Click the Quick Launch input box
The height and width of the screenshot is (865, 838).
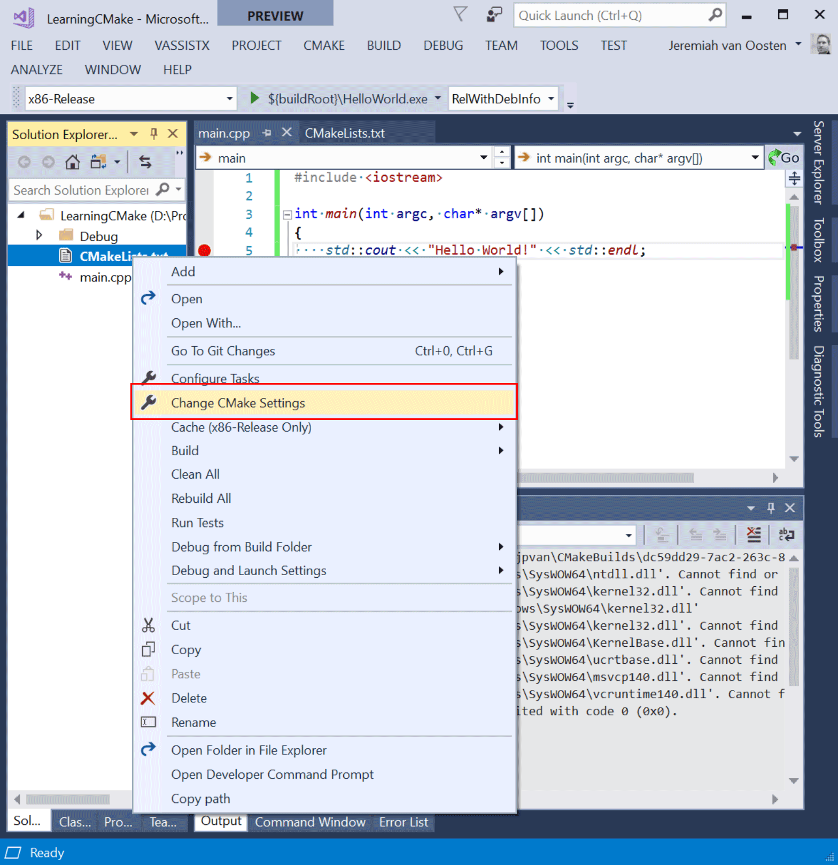tap(610, 15)
